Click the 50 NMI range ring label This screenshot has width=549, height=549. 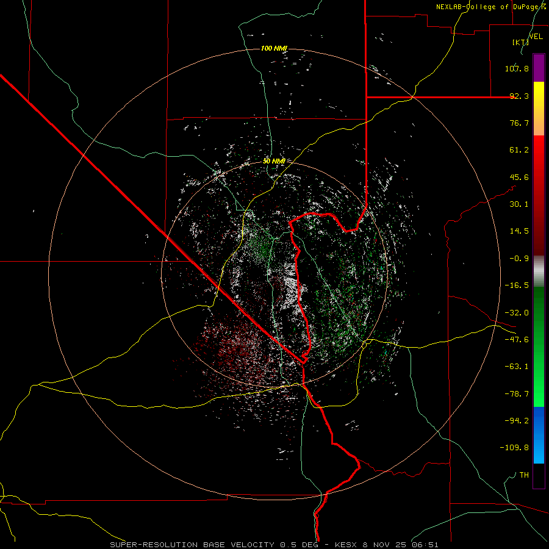[x=274, y=161]
